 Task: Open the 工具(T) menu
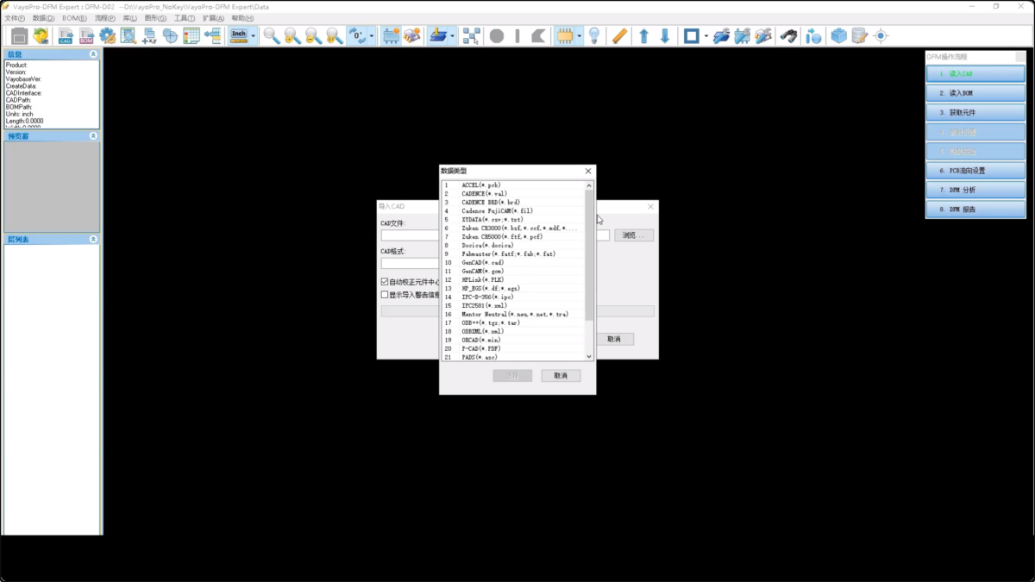click(x=185, y=18)
